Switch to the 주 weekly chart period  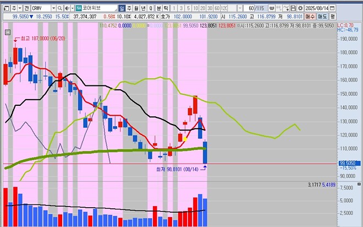pyautogui.click(x=129, y=8)
